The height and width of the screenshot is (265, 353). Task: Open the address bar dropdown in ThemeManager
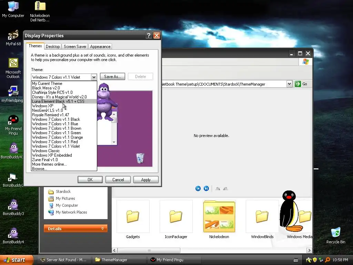(x=289, y=84)
